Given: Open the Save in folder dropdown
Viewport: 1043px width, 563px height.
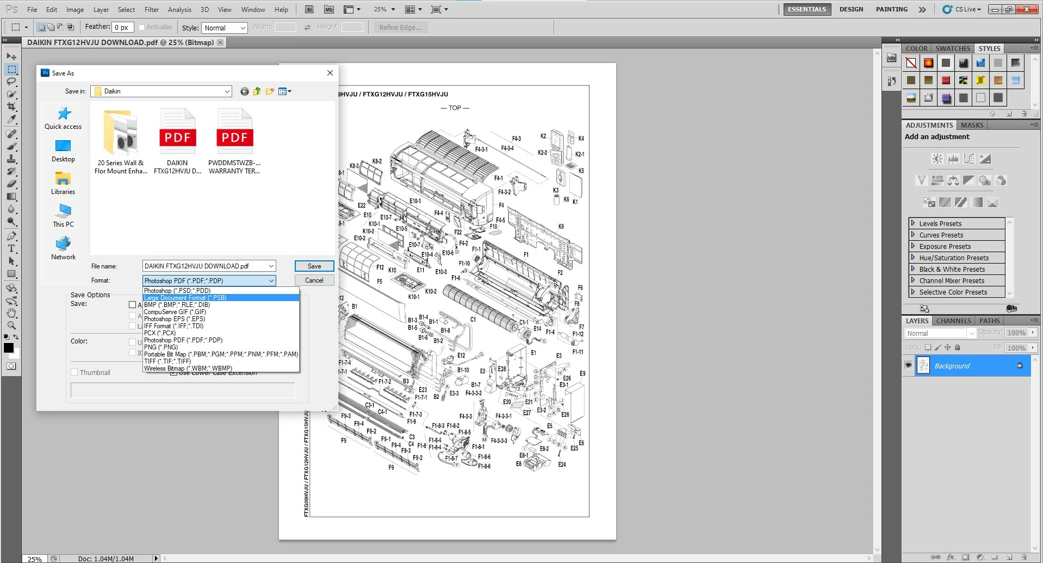Looking at the screenshot, I should (x=227, y=91).
